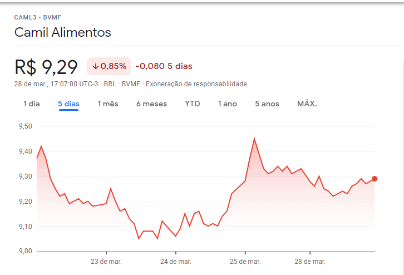Click the -0,080 5 dias change text
Screen dimensions: 404x275
coord(164,66)
